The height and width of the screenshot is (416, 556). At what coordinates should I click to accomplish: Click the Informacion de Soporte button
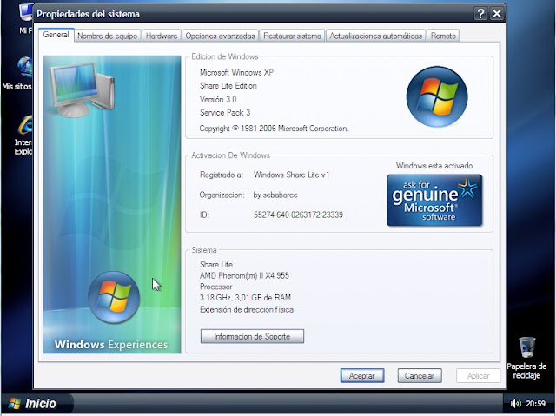pos(252,336)
